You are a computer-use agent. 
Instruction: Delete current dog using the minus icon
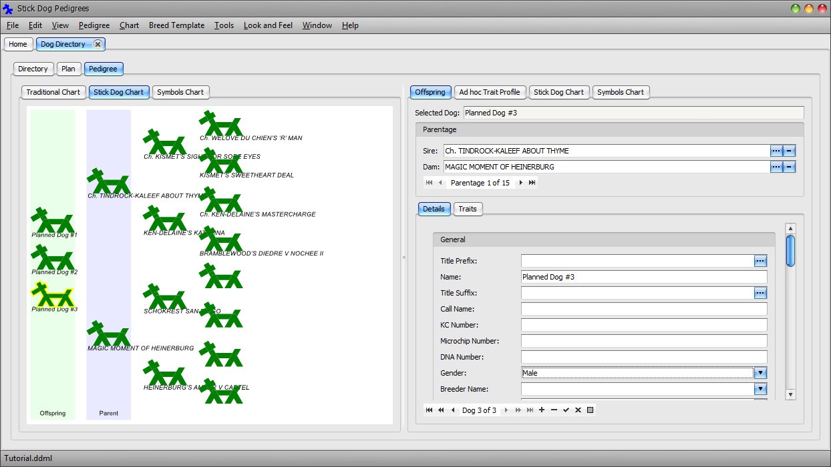[x=554, y=410]
